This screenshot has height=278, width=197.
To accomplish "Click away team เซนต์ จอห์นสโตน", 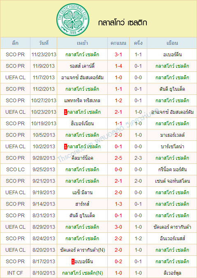I will (x=172, y=181).
